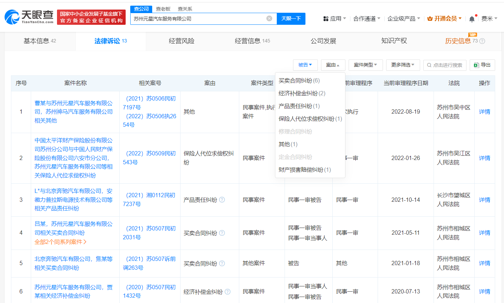
Task: Expand 全部2个同系列案件 link
Action: pos(61,242)
